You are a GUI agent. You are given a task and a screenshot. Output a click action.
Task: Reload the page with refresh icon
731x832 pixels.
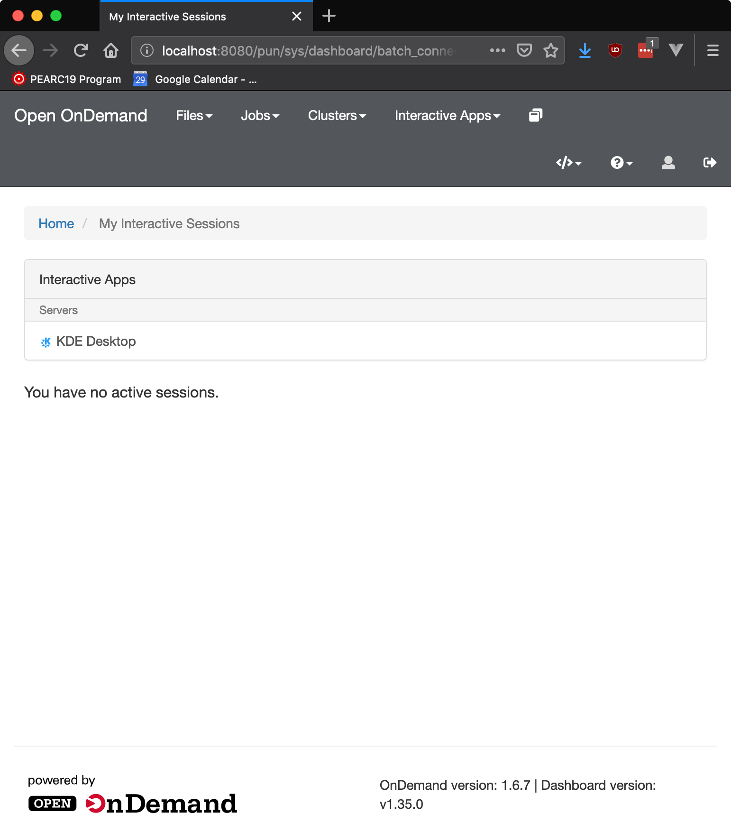[81, 50]
